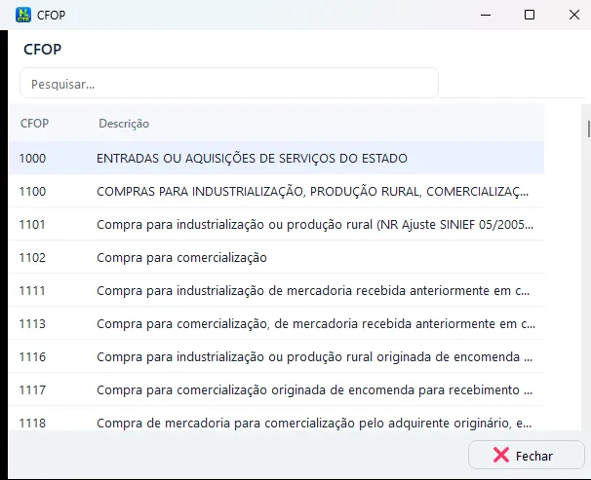591x480 pixels.
Task: Select 'Compra para comercialização, de mercadoria recebida' description
Action: click(x=316, y=323)
